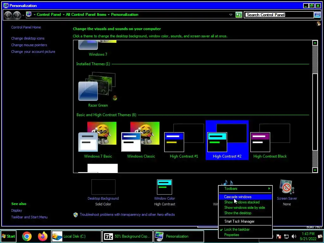Screen dimensions: 324x243
Task: Click the taskbar clock showing 1:43 PM
Action: [308, 236]
